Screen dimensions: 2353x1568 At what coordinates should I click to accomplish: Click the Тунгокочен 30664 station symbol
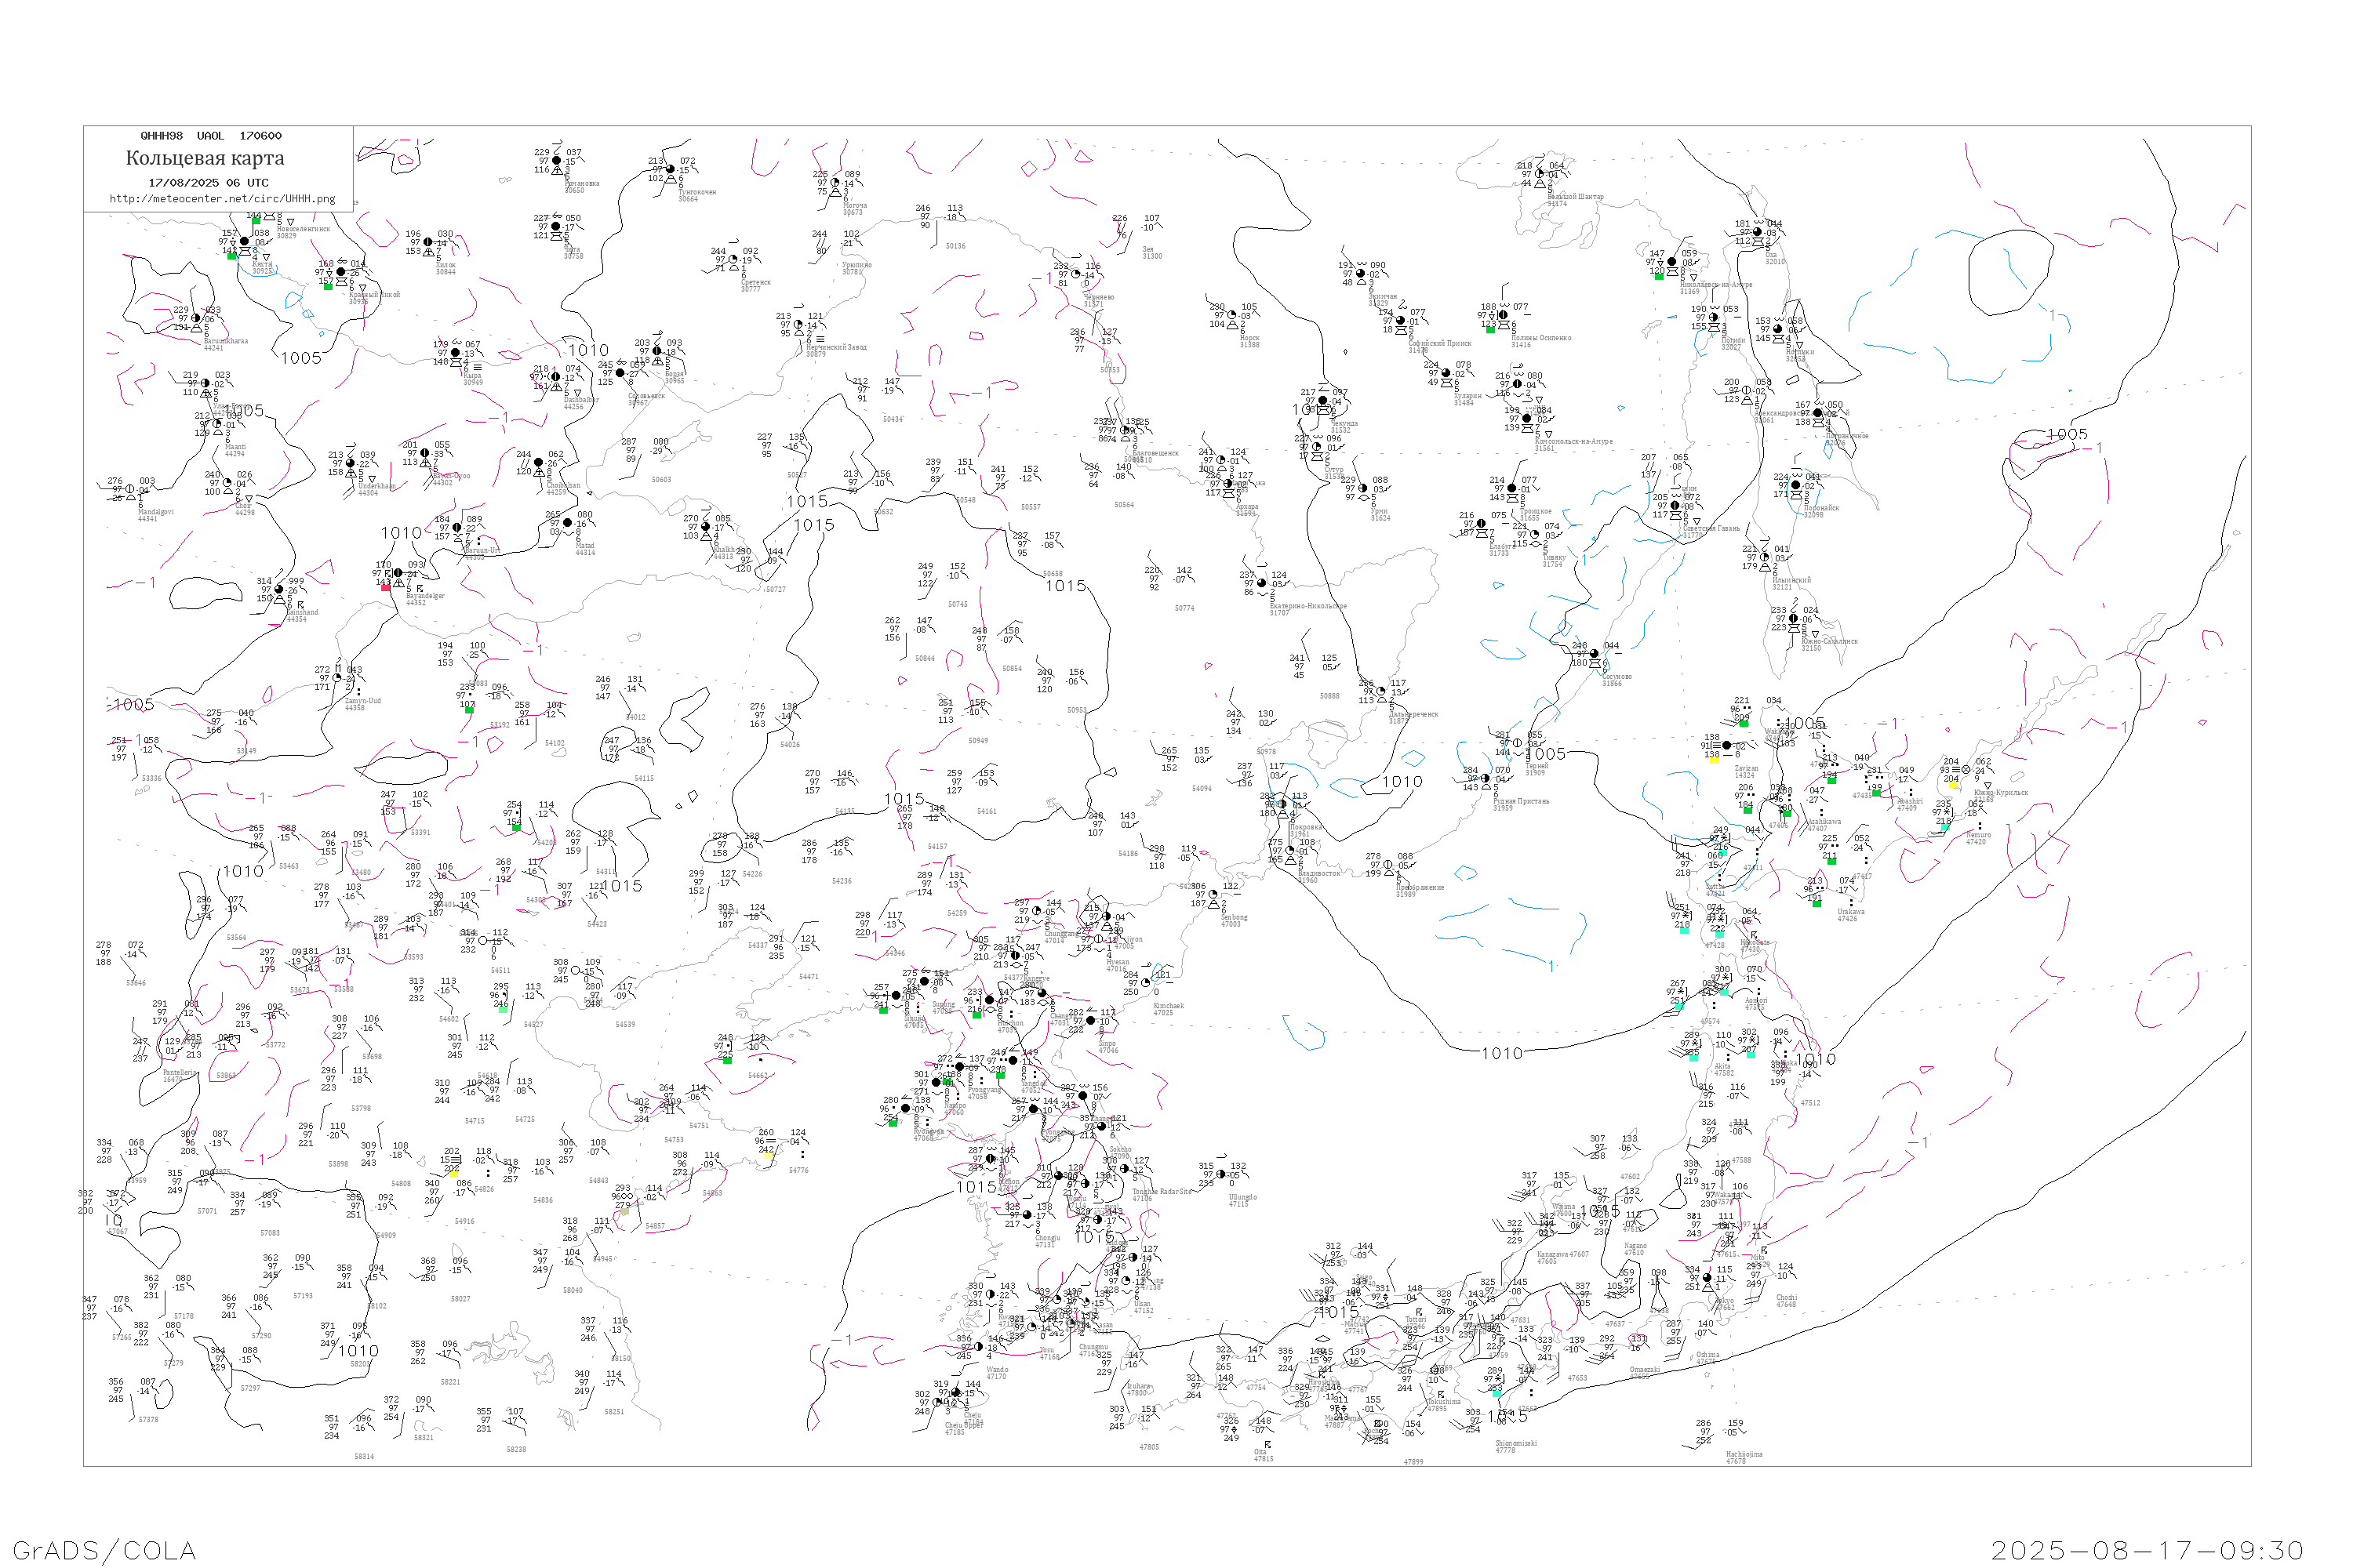pyautogui.click(x=671, y=169)
